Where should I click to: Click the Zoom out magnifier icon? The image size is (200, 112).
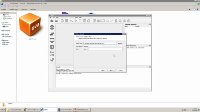[x=124, y=21]
